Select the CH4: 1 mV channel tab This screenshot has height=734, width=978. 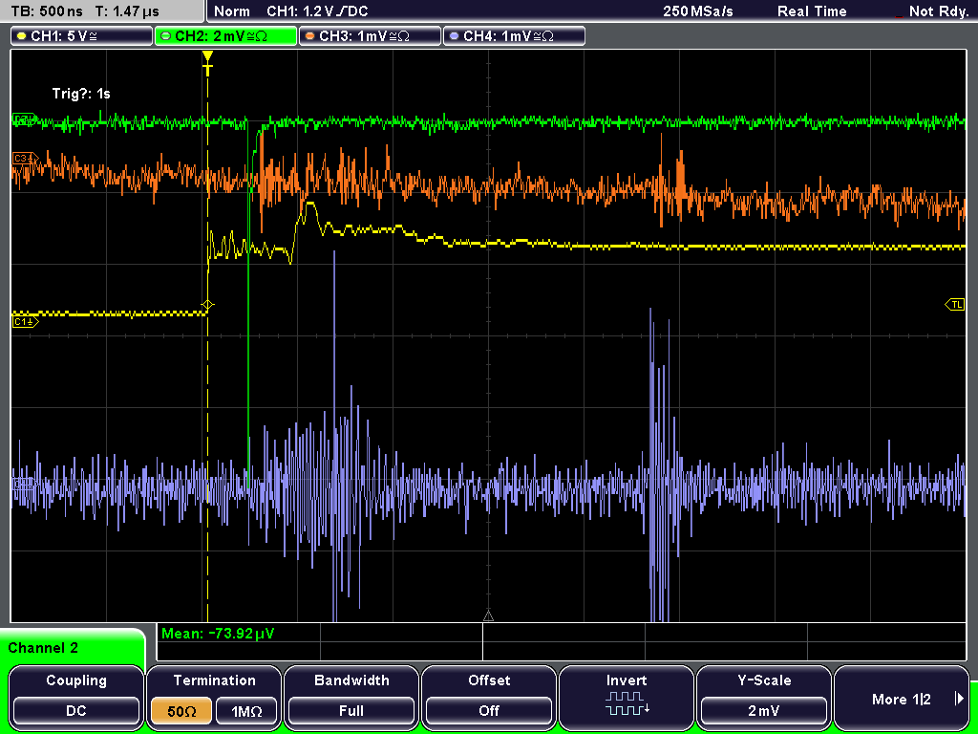(x=514, y=36)
